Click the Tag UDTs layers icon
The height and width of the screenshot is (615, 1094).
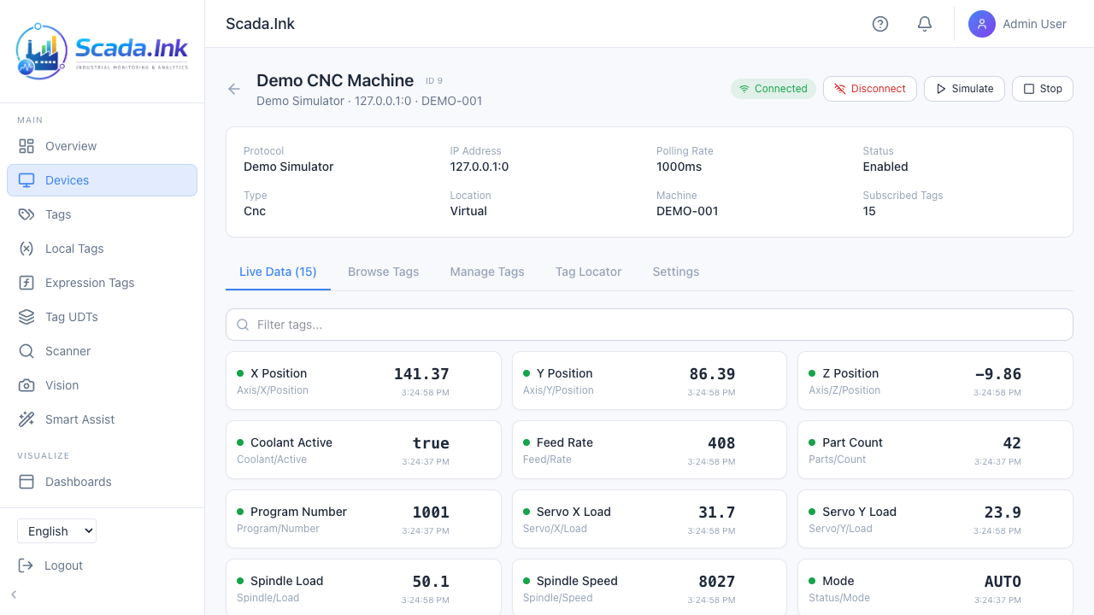pos(26,317)
